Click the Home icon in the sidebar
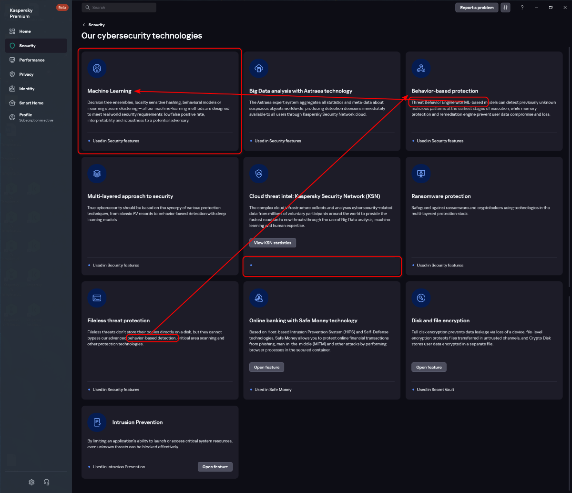 click(x=12, y=31)
